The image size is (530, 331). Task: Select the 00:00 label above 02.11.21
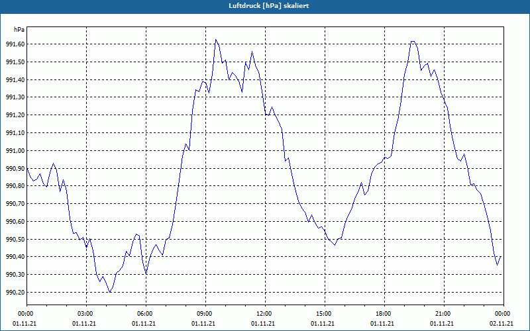coord(502,314)
